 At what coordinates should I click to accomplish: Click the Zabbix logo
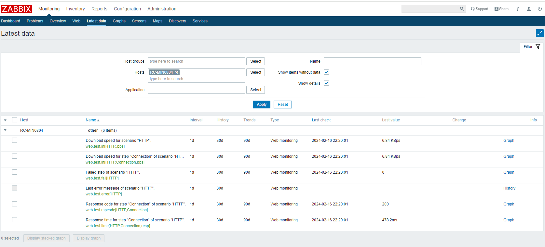point(16,9)
